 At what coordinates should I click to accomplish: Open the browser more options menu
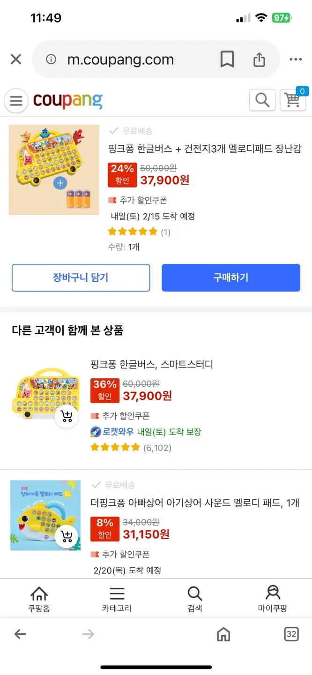pyautogui.click(x=296, y=60)
